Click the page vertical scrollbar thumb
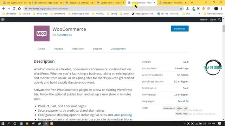 pyautogui.click(x=224, y=29)
